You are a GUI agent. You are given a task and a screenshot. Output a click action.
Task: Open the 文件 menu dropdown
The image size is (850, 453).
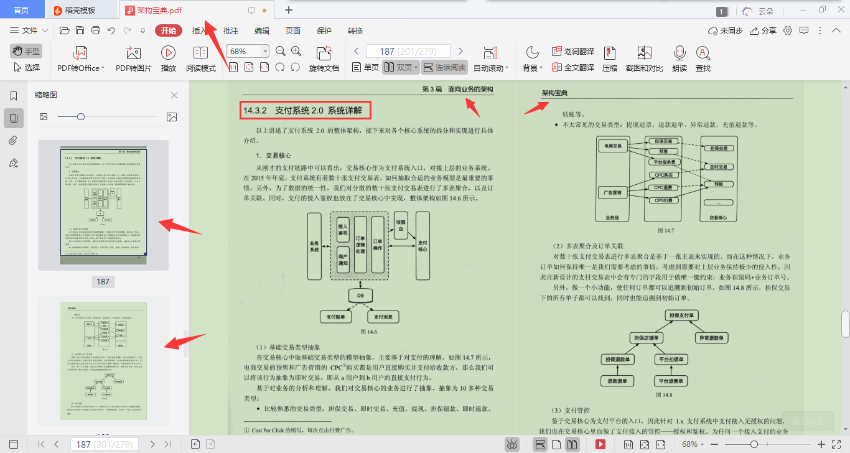29,30
